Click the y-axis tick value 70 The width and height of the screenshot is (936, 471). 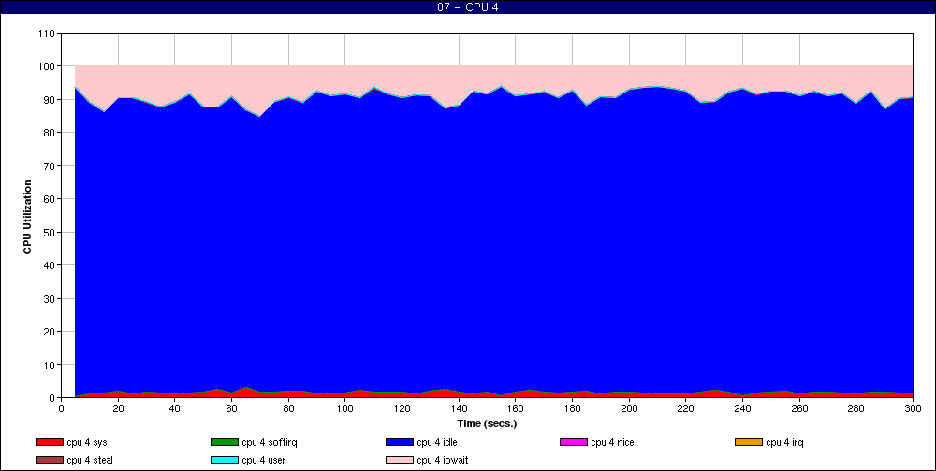point(50,165)
